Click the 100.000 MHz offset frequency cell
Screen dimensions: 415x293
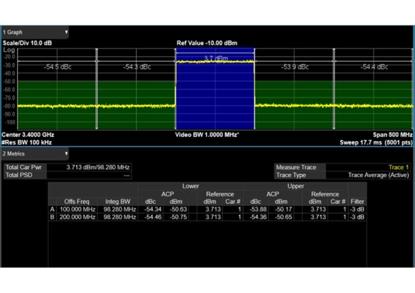click(77, 209)
